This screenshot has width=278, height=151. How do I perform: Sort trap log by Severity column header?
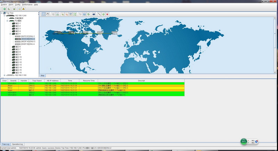click(13, 81)
